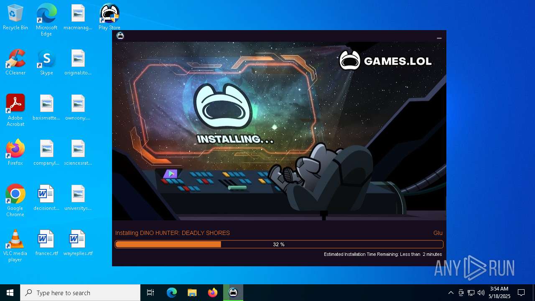Image resolution: width=535 pixels, height=301 pixels.
Task: Click the Estimated Installation Time Remaining text
Action: [383, 254]
